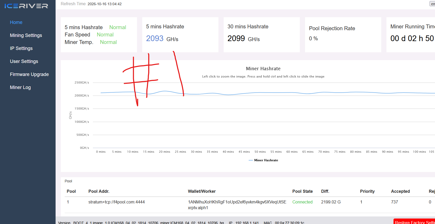This screenshot has height=224, width=435.
Task: Click the ICERIVER logo in the sidebar
Action: pos(26,6)
